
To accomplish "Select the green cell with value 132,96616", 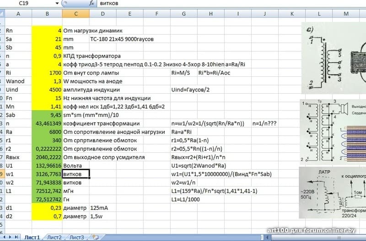I will [x=47, y=166].
